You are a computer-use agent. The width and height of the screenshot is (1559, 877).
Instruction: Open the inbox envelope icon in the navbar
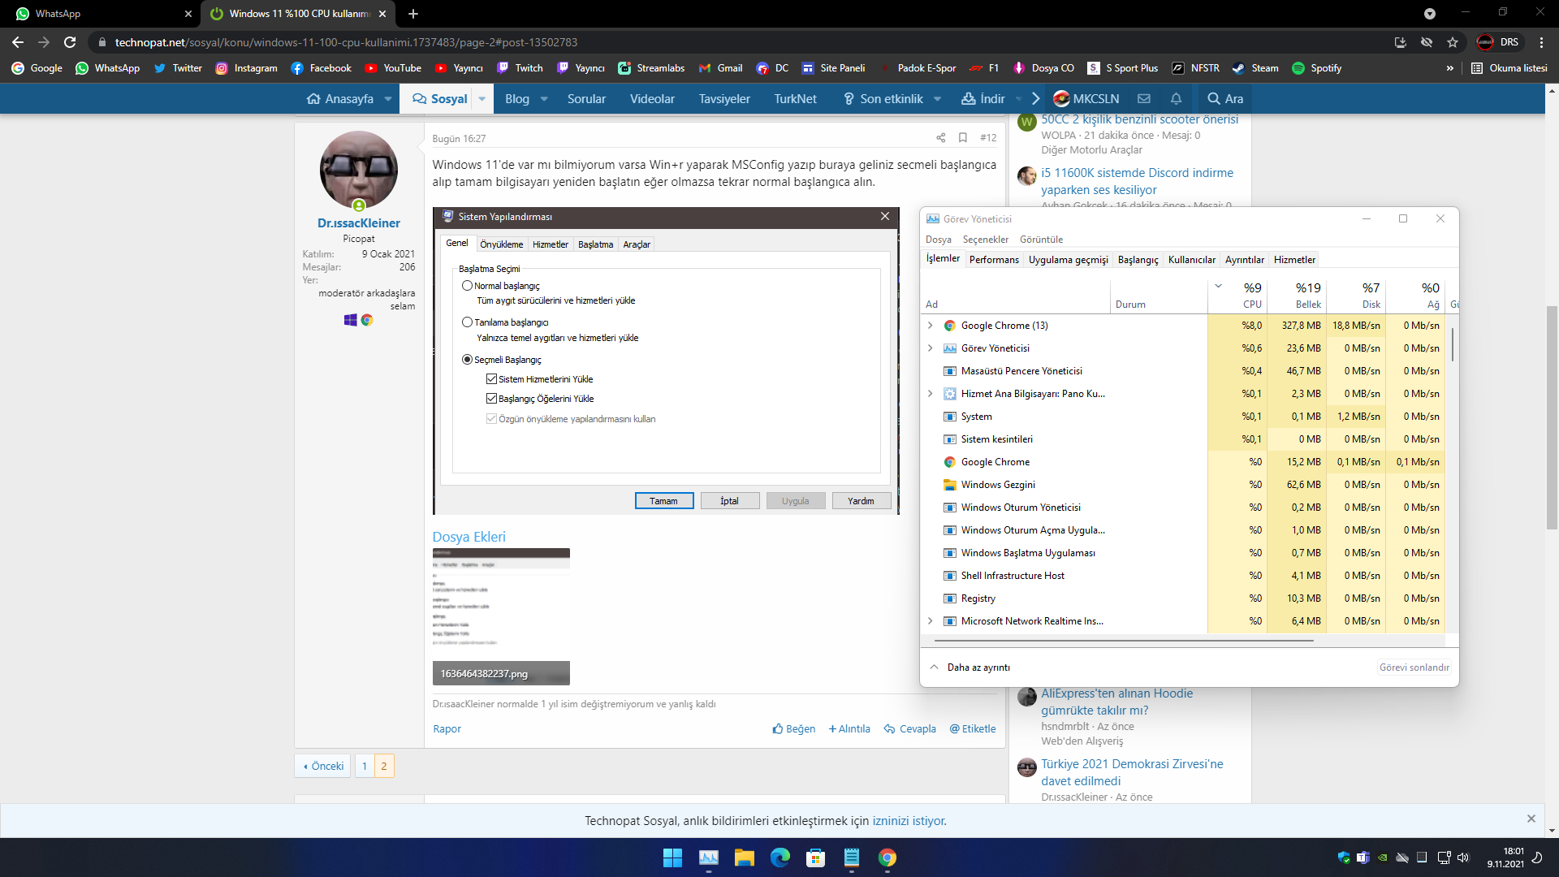coord(1144,99)
